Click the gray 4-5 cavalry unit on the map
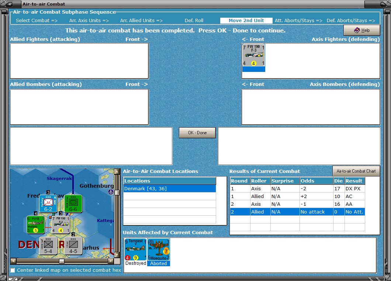Screen dimensions: 391x281 pos(73,246)
